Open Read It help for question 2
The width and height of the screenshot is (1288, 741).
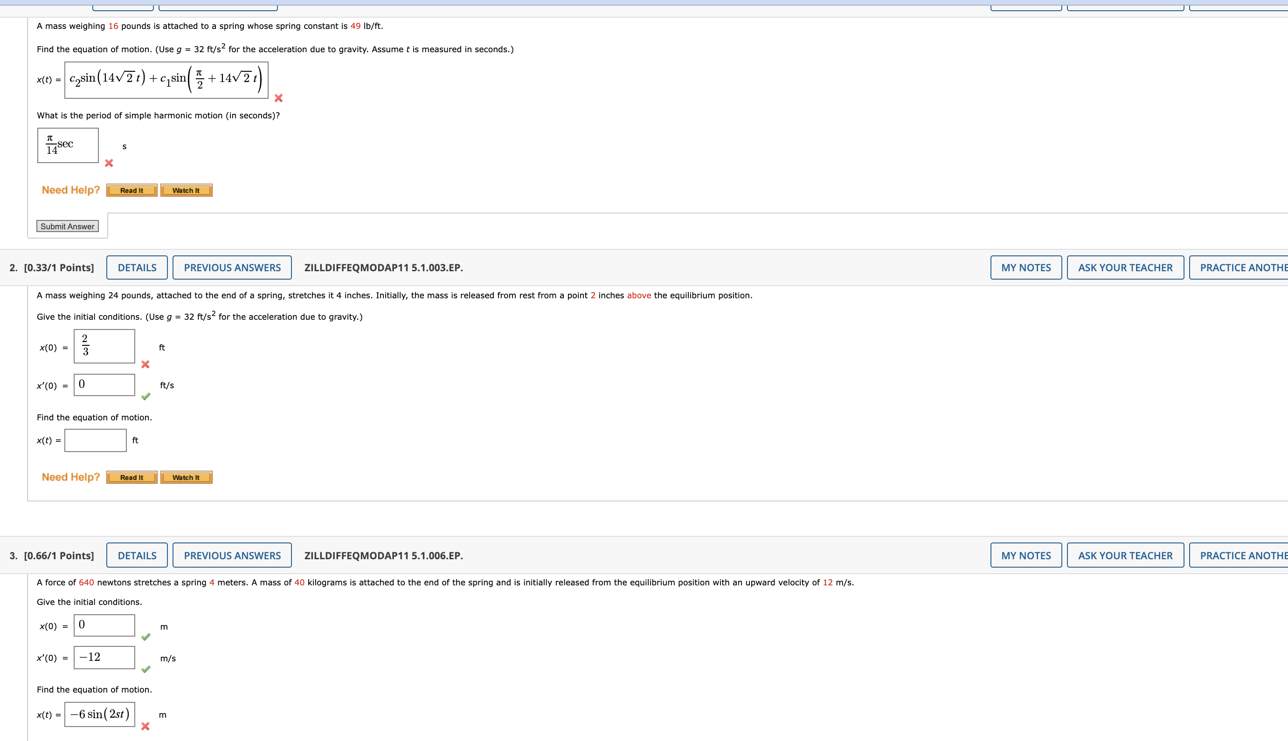coord(132,477)
